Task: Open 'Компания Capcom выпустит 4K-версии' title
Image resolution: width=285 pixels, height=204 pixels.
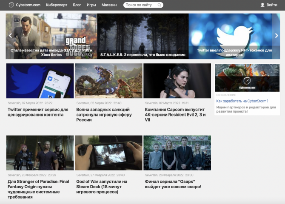Action: click(175, 115)
